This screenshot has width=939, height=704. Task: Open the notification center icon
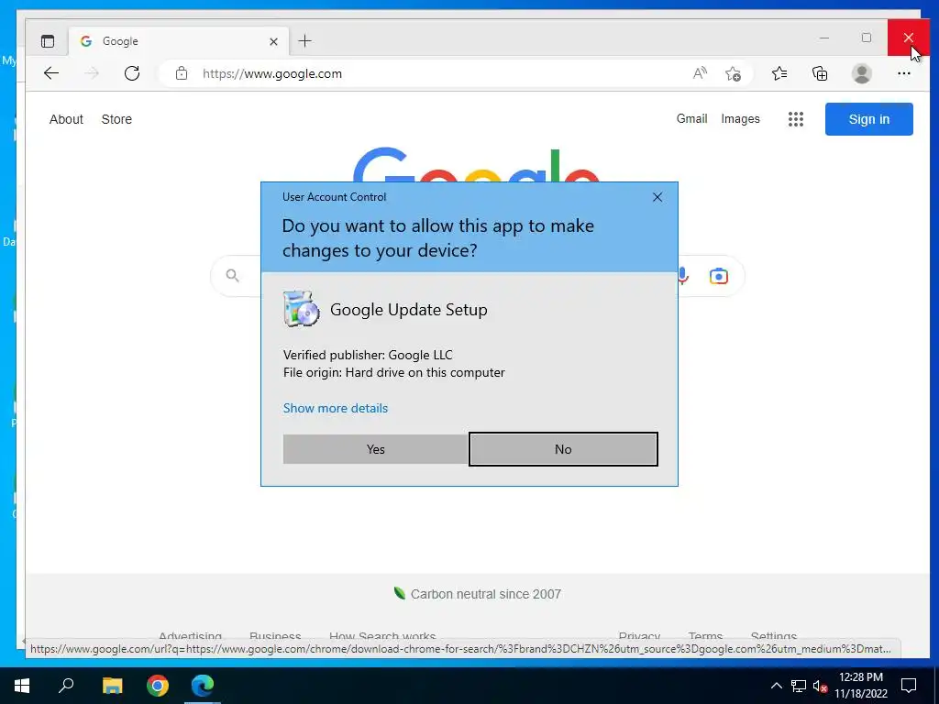pos(909,686)
